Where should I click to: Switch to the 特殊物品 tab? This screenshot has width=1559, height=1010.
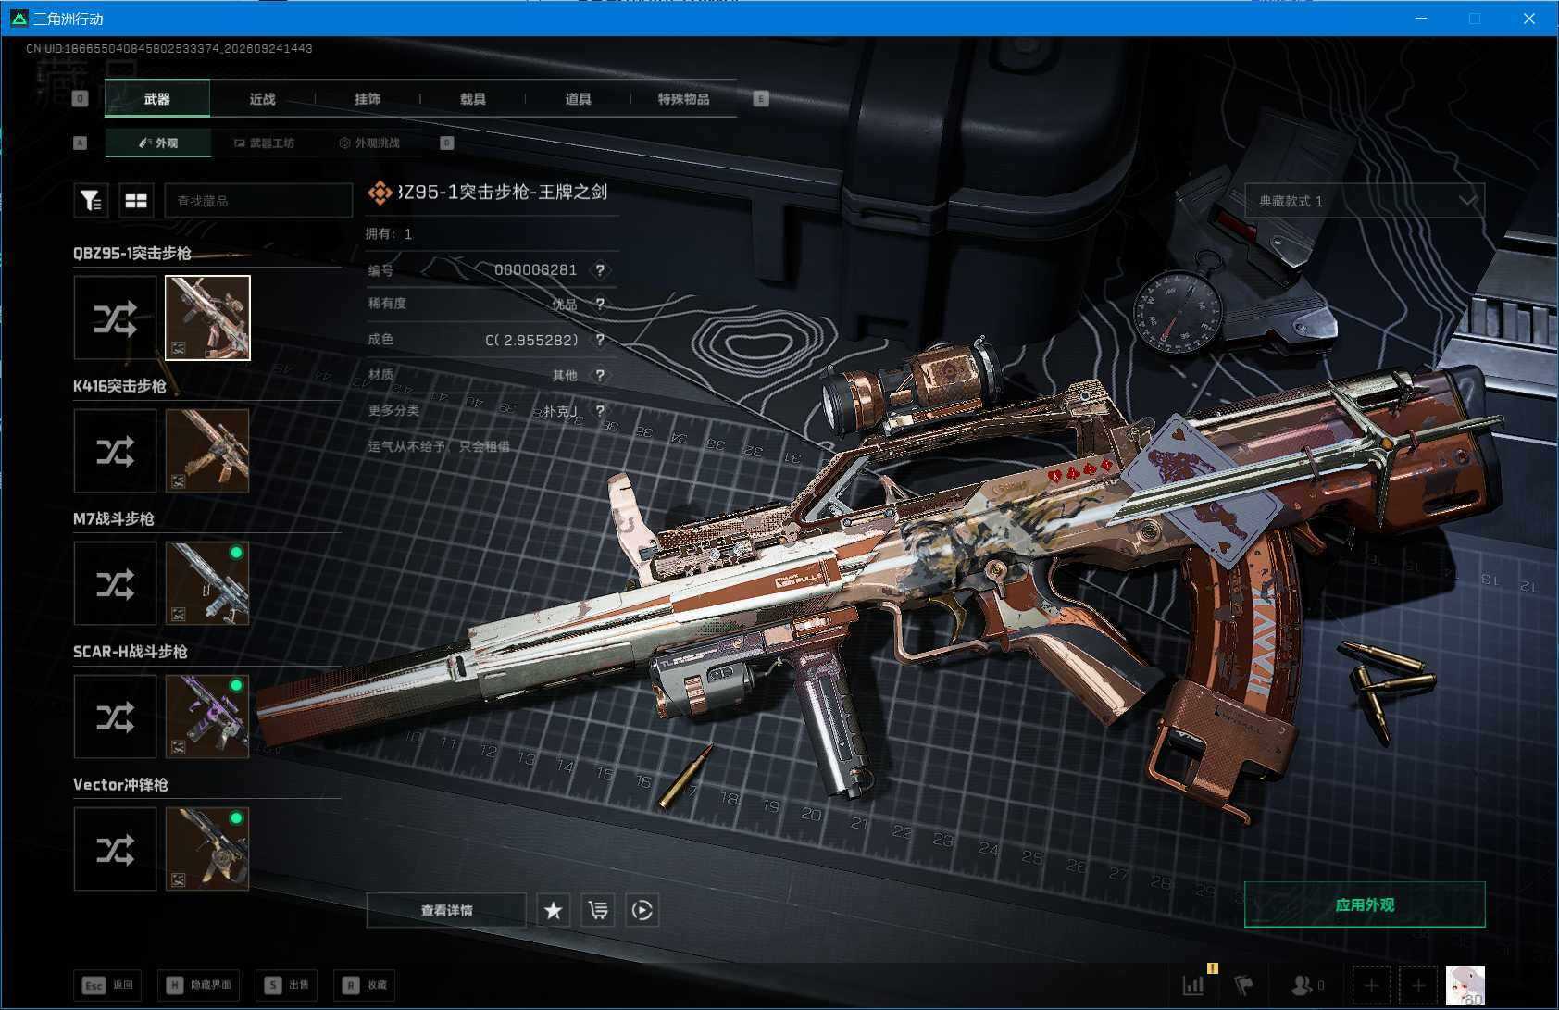pos(684,98)
